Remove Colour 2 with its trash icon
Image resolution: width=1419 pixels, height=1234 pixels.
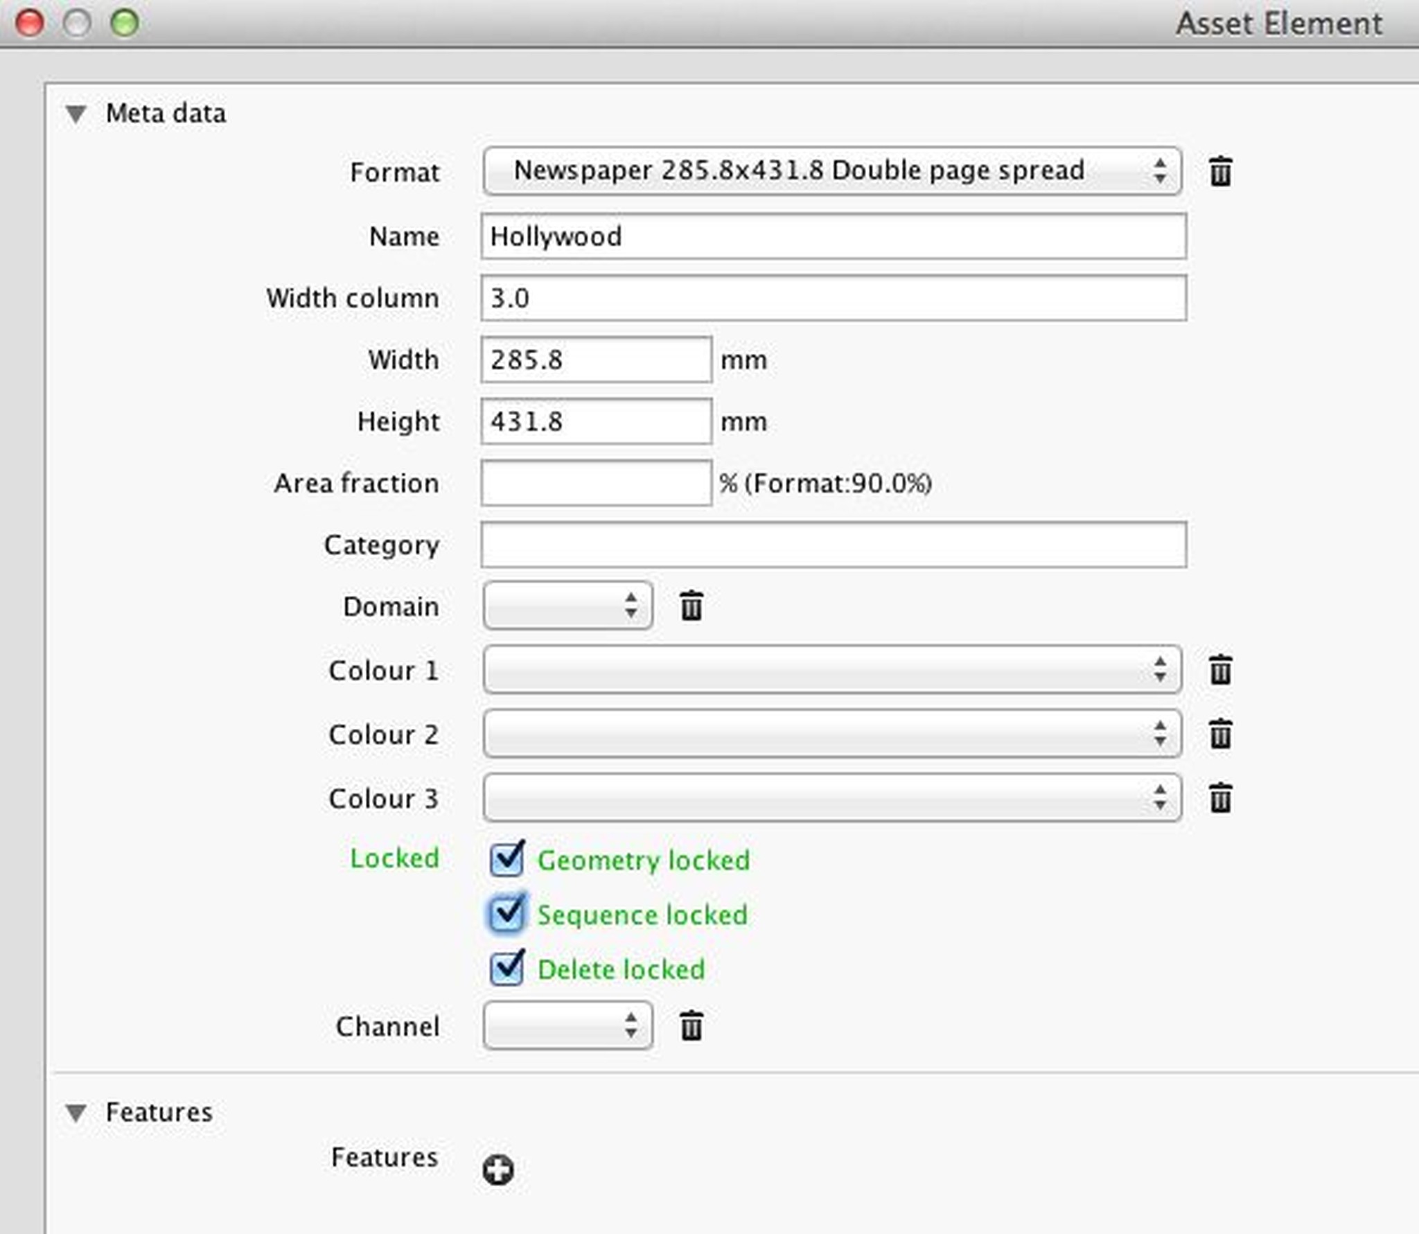click(x=1222, y=734)
